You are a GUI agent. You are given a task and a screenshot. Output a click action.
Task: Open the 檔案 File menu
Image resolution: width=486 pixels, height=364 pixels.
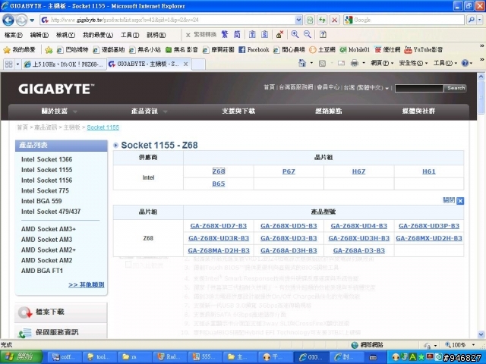coord(14,35)
